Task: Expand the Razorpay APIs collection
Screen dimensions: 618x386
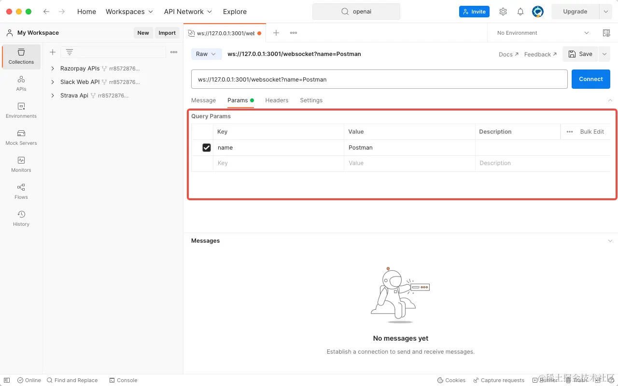Action: [53, 69]
